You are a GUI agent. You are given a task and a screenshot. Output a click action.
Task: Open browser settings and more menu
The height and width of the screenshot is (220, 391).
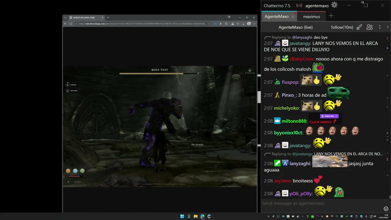(254, 24)
